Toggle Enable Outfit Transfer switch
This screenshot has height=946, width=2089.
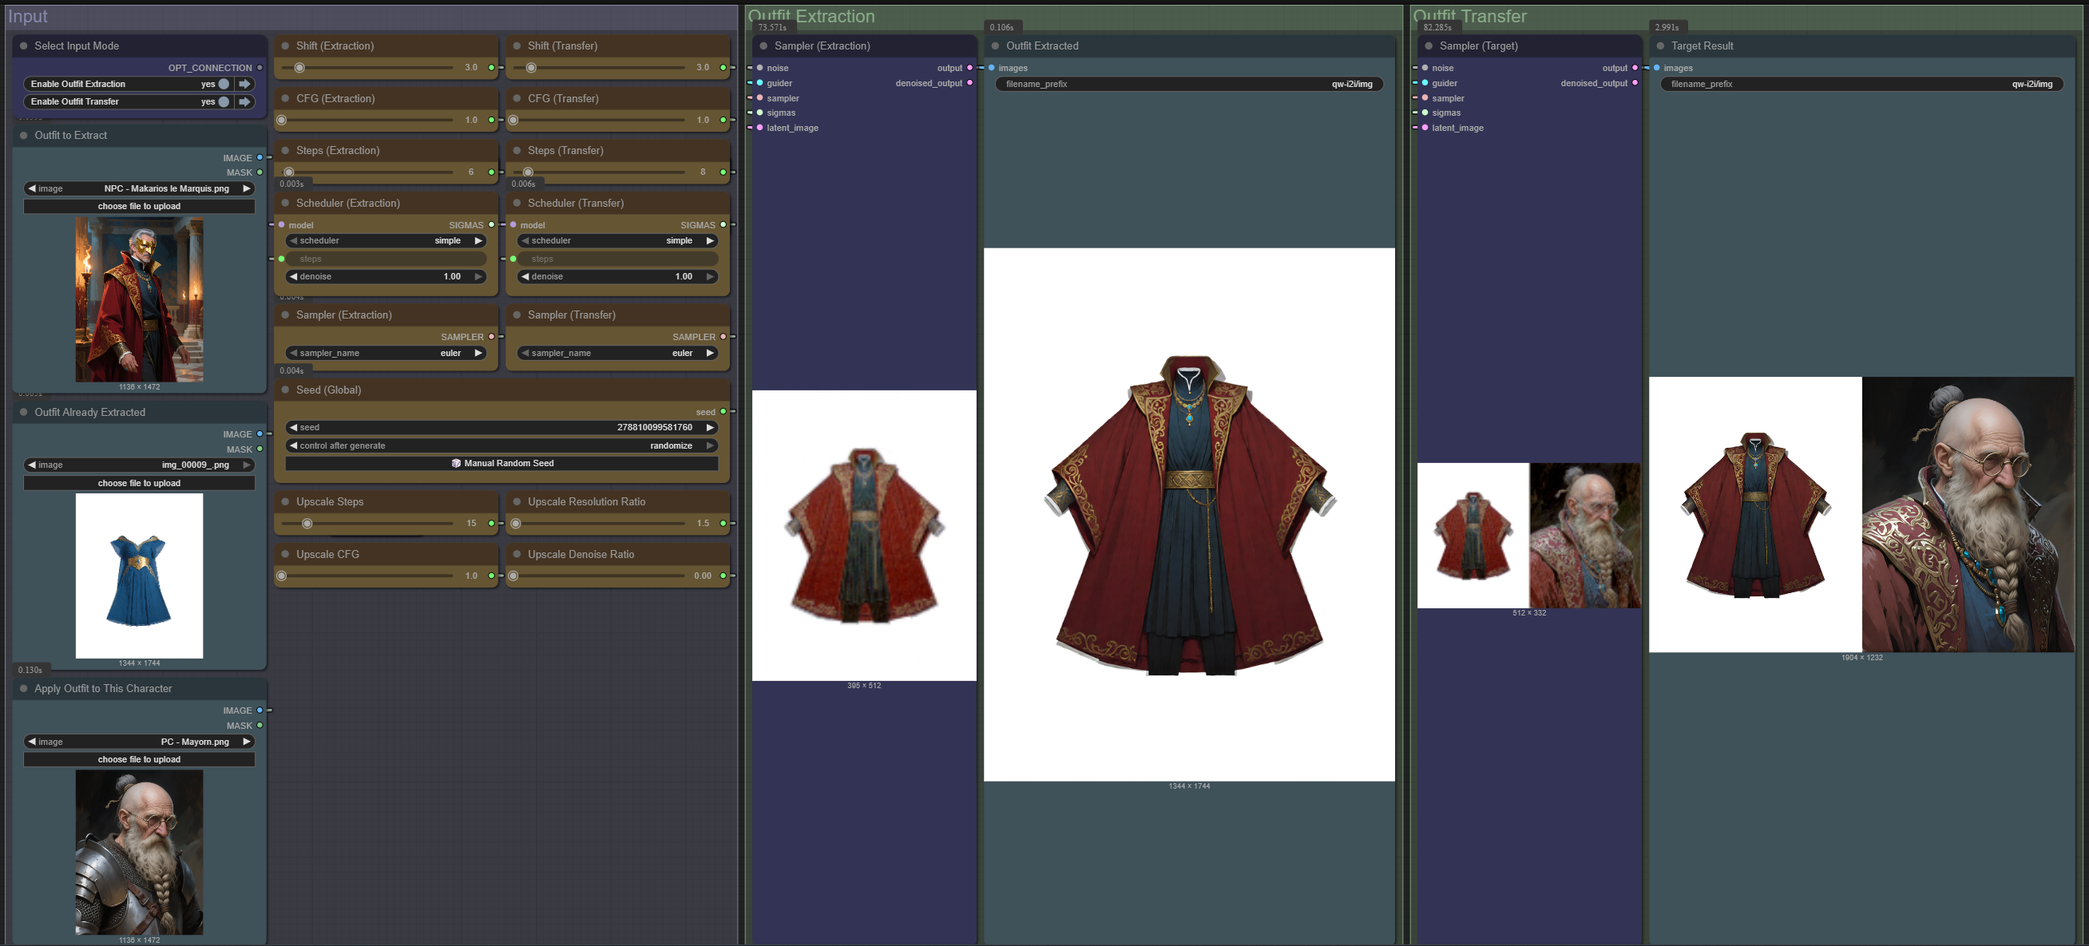[224, 101]
